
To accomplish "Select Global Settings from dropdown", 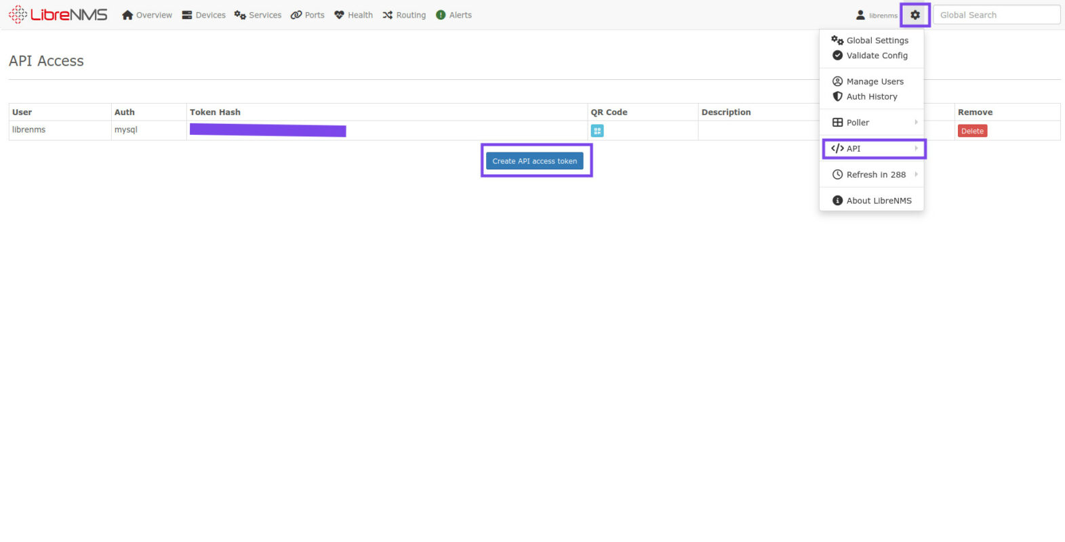I will 871,41.
